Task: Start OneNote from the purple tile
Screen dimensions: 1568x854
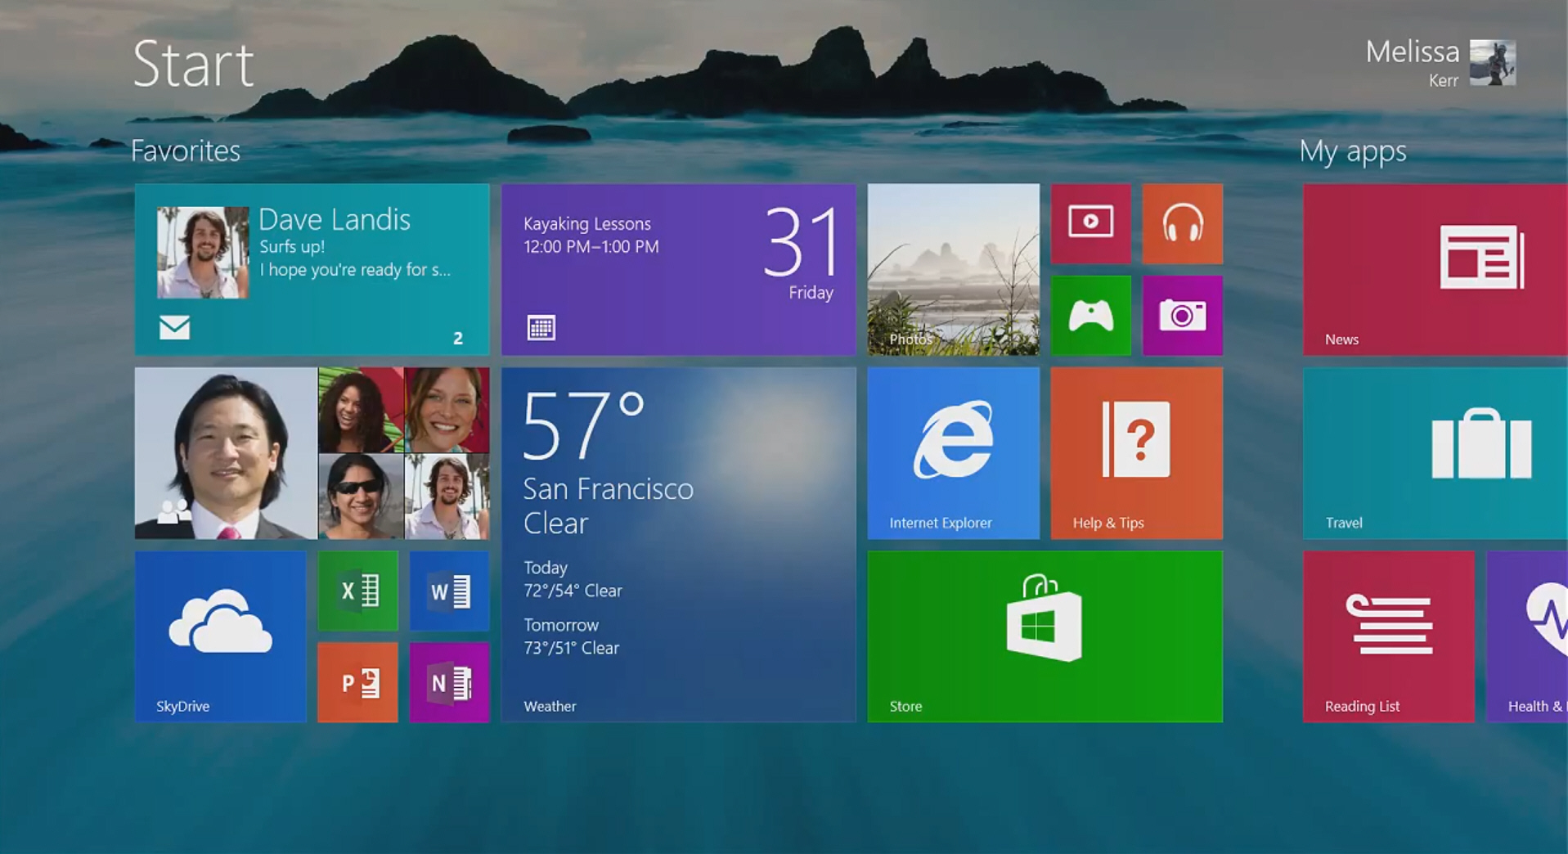Action: (x=449, y=682)
